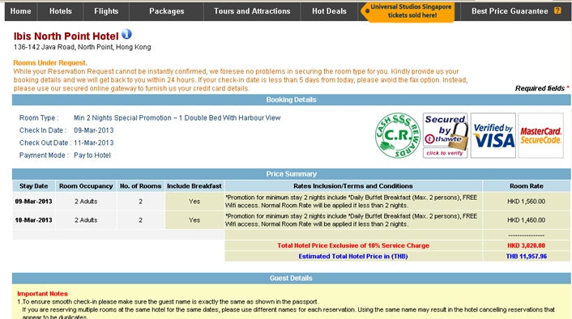Click the No. of Rooms column header

[x=140, y=186]
